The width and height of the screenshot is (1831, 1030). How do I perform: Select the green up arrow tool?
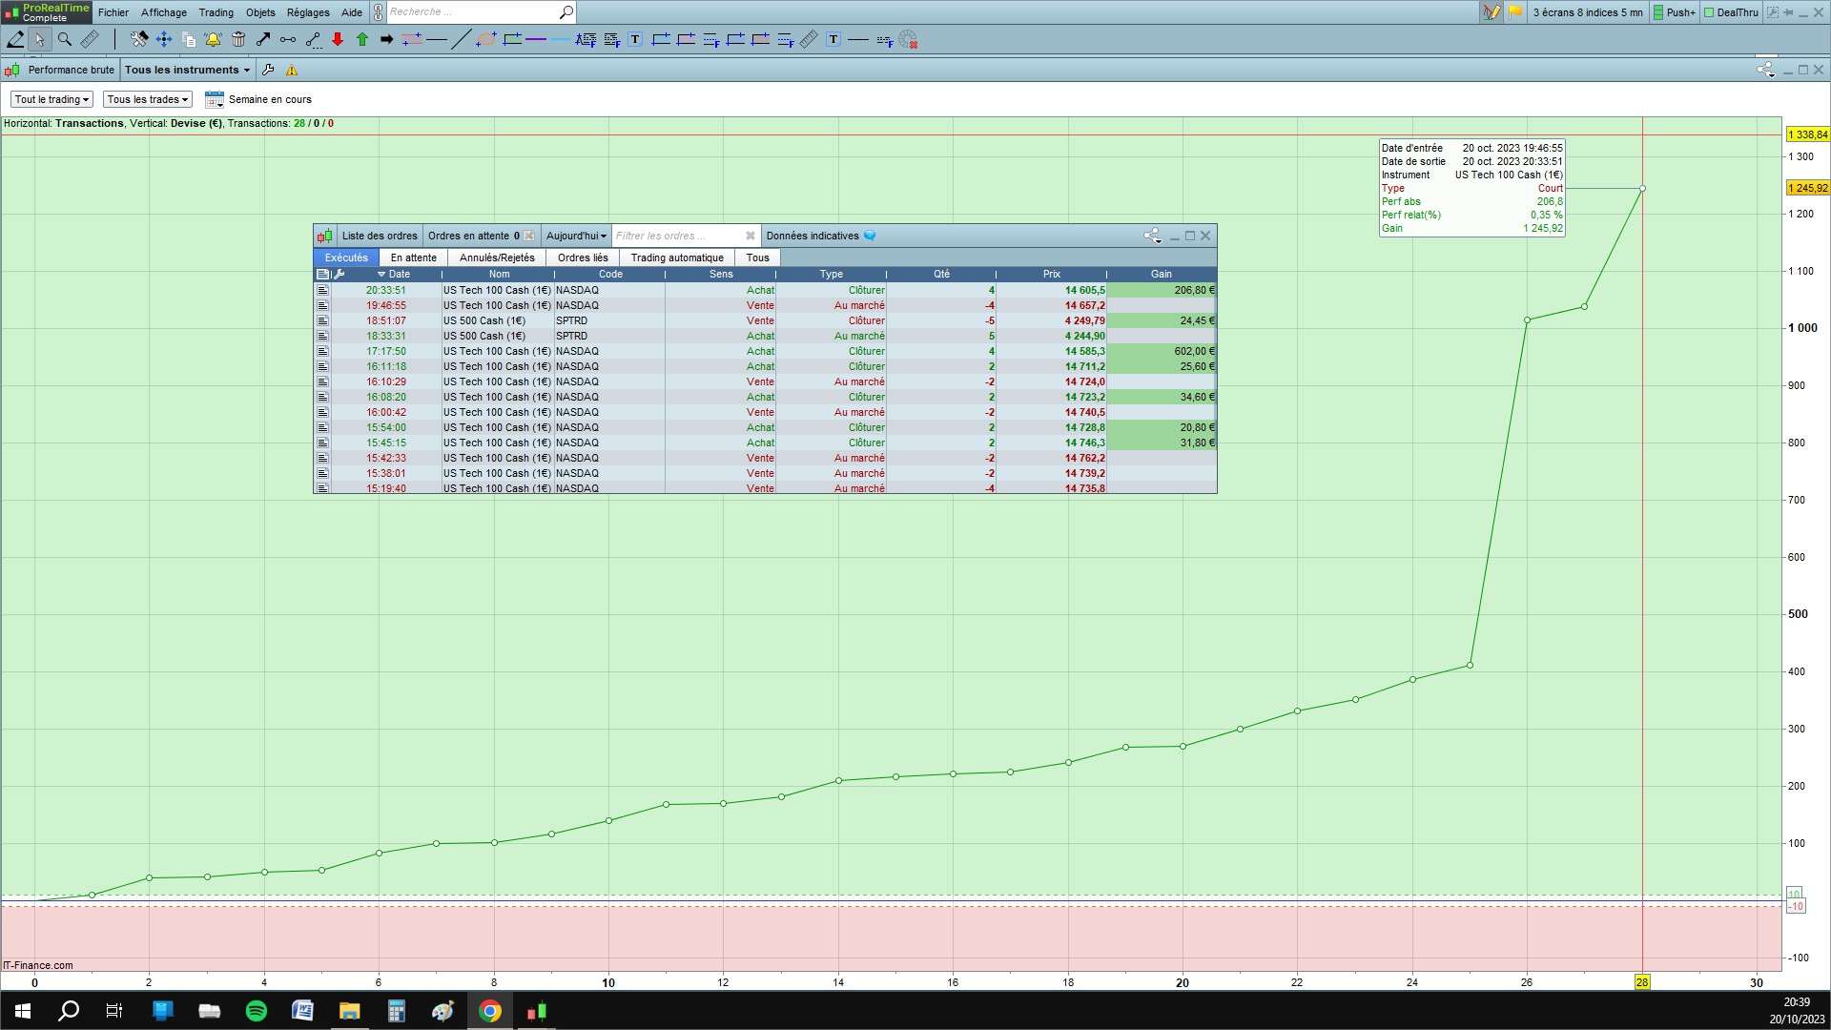pos(362,39)
